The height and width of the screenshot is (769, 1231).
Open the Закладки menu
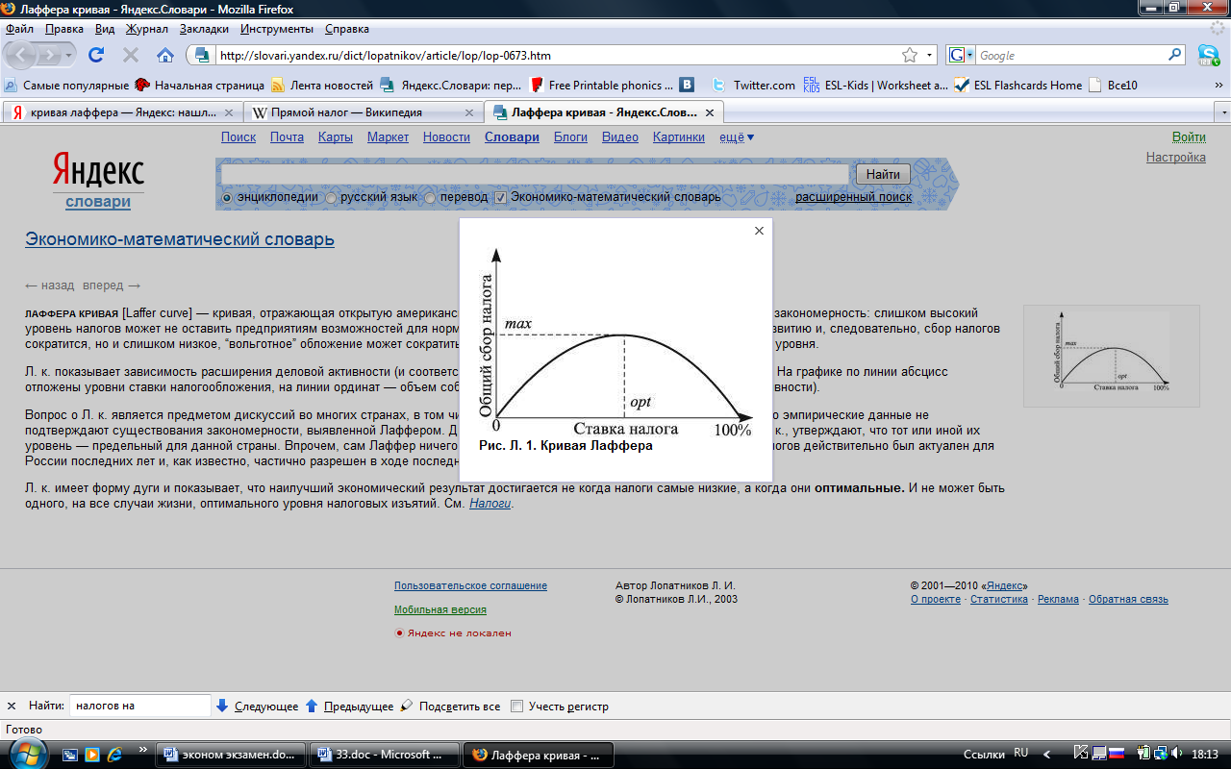click(x=204, y=29)
